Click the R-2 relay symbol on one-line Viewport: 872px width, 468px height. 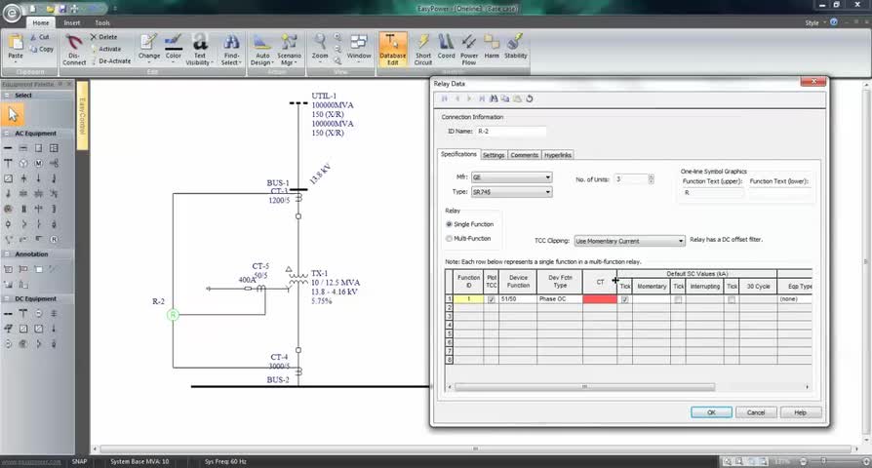click(x=173, y=315)
